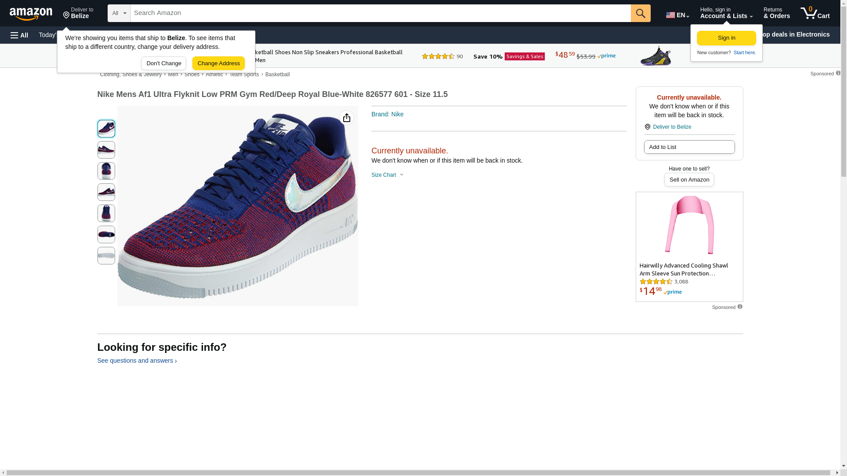Click the Search Amazon input field
Image resolution: width=847 pixels, height=476 pixels.
pos(380,13)
